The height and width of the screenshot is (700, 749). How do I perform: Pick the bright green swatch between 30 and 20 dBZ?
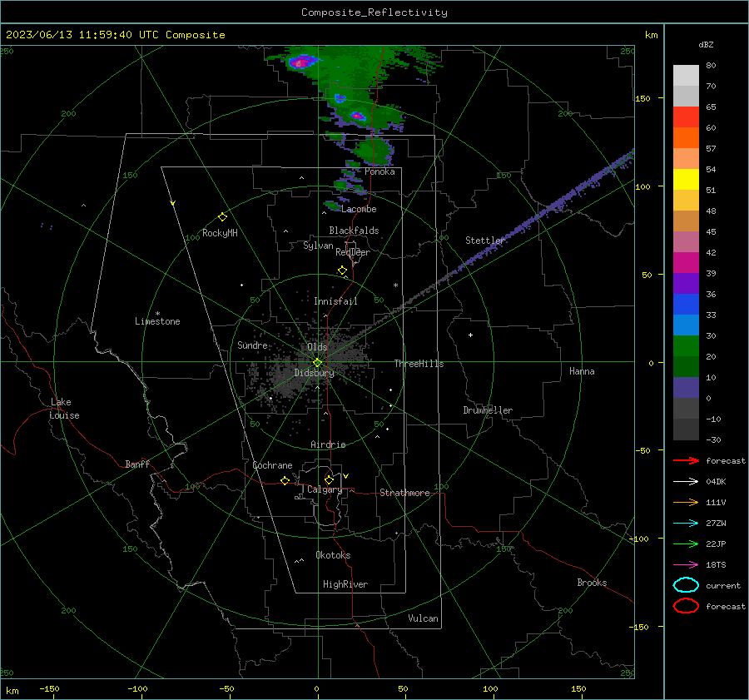(x=686, y=346)
